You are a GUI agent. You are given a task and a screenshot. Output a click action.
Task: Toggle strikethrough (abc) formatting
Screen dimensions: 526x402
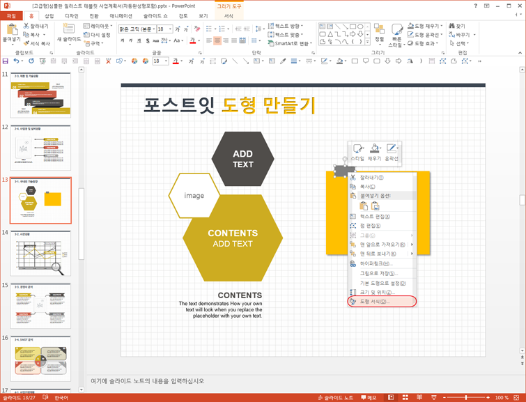[155, 40]
